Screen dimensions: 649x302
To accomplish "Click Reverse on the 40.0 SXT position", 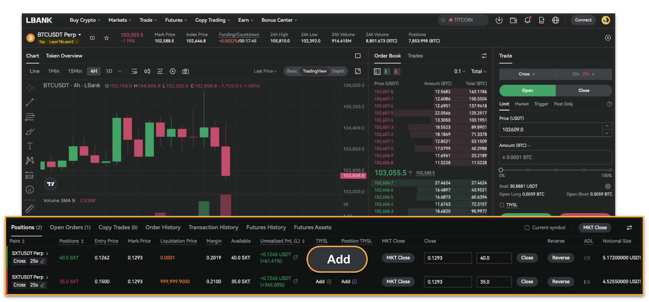I will point(561,258).
